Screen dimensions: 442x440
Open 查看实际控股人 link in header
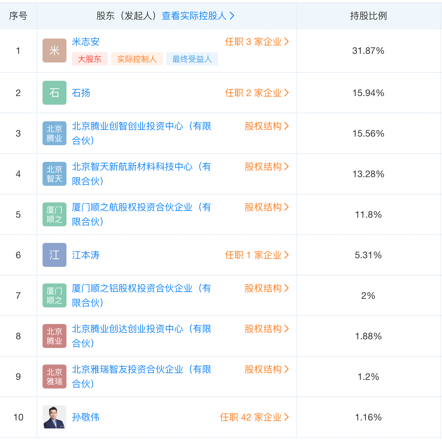tap(198, 16)
